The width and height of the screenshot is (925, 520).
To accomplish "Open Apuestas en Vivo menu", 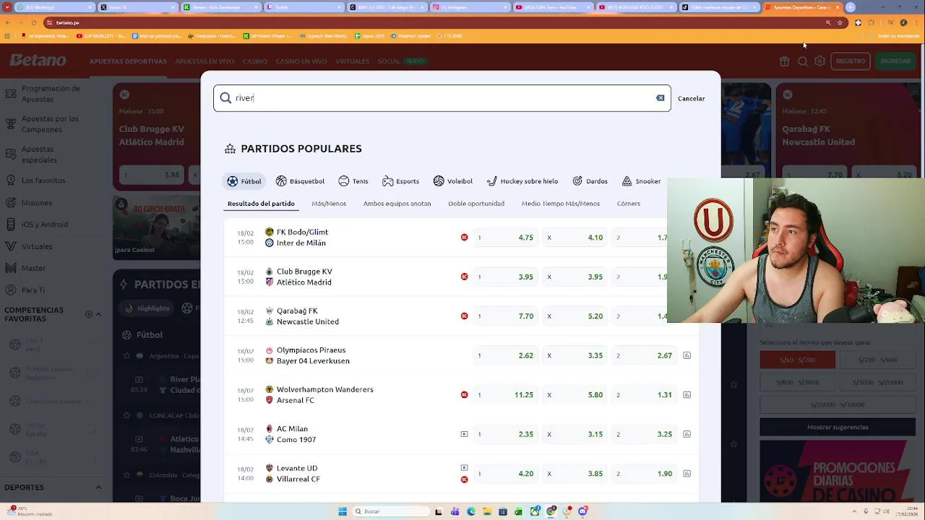I will point(205,61).
